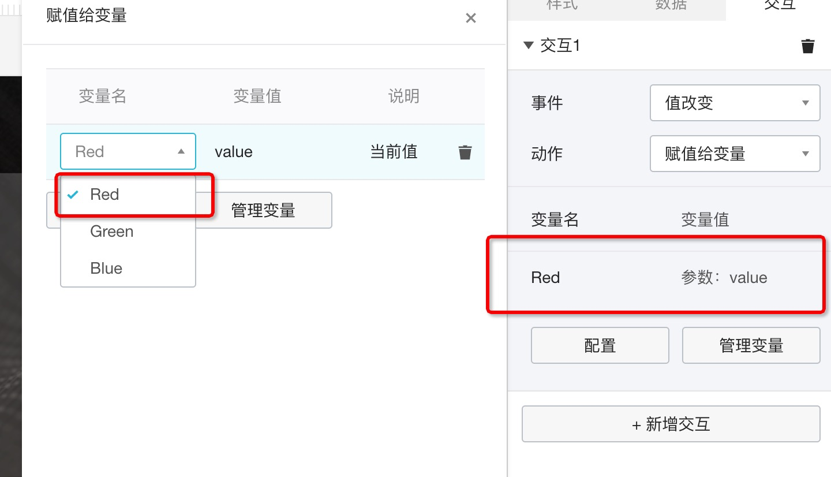831x477 pixels.
Task: Switch to the 交互 tab
Action: (x=780, y=6)
